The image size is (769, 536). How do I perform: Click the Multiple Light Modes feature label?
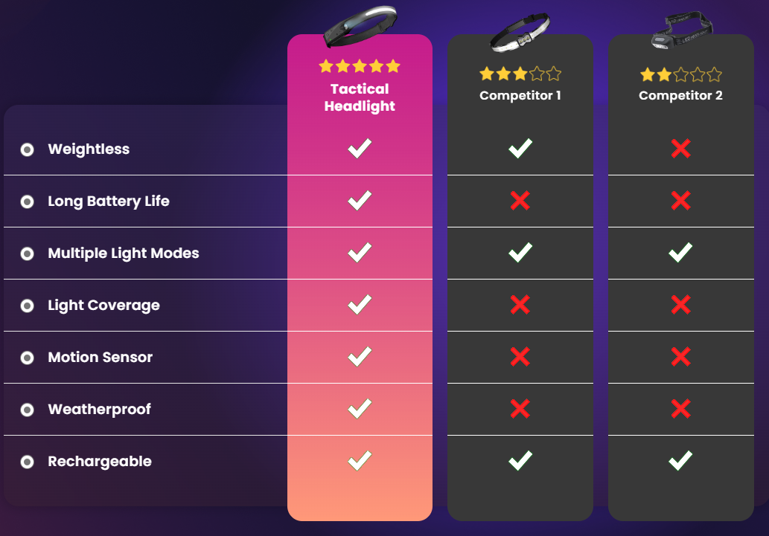coord(124,254)
